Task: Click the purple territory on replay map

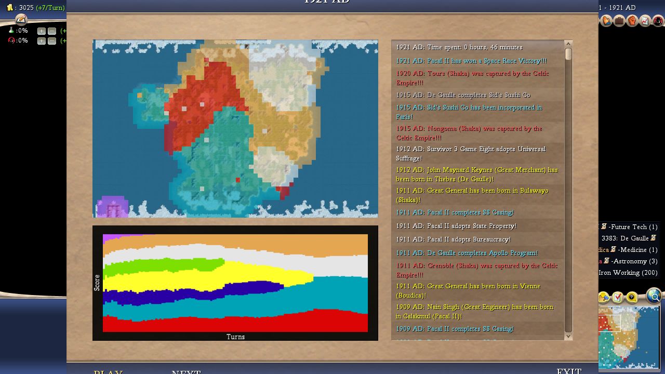Action: tap(113, 206)
